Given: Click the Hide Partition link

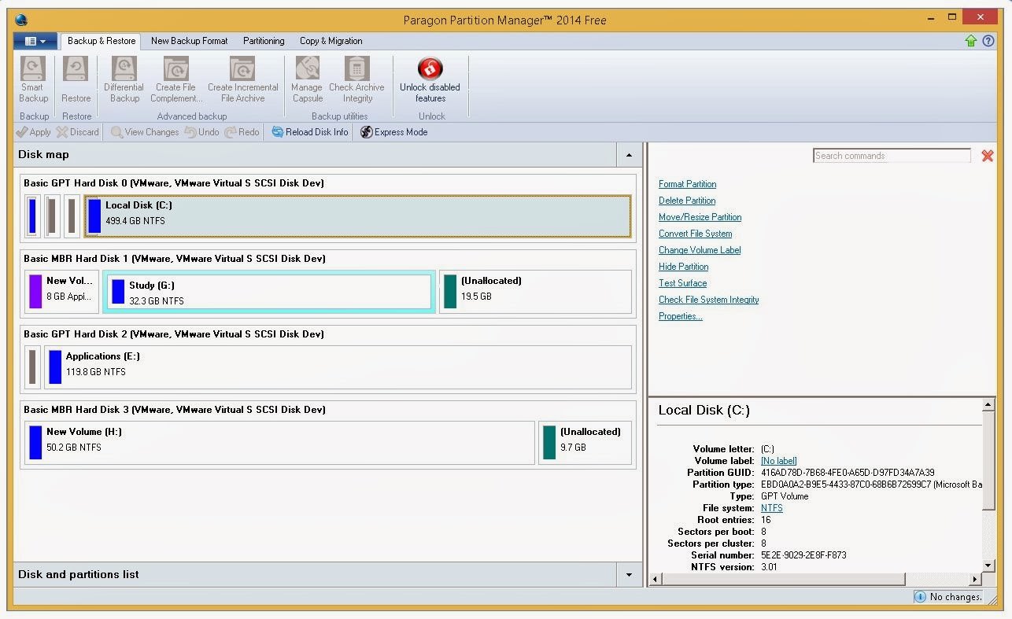Looking at the screenshot, I should (683, 267).
